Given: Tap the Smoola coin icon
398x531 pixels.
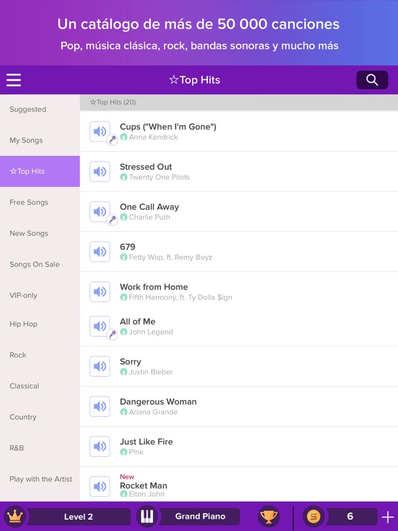Looking at the screenshot, I should point(313,516).
